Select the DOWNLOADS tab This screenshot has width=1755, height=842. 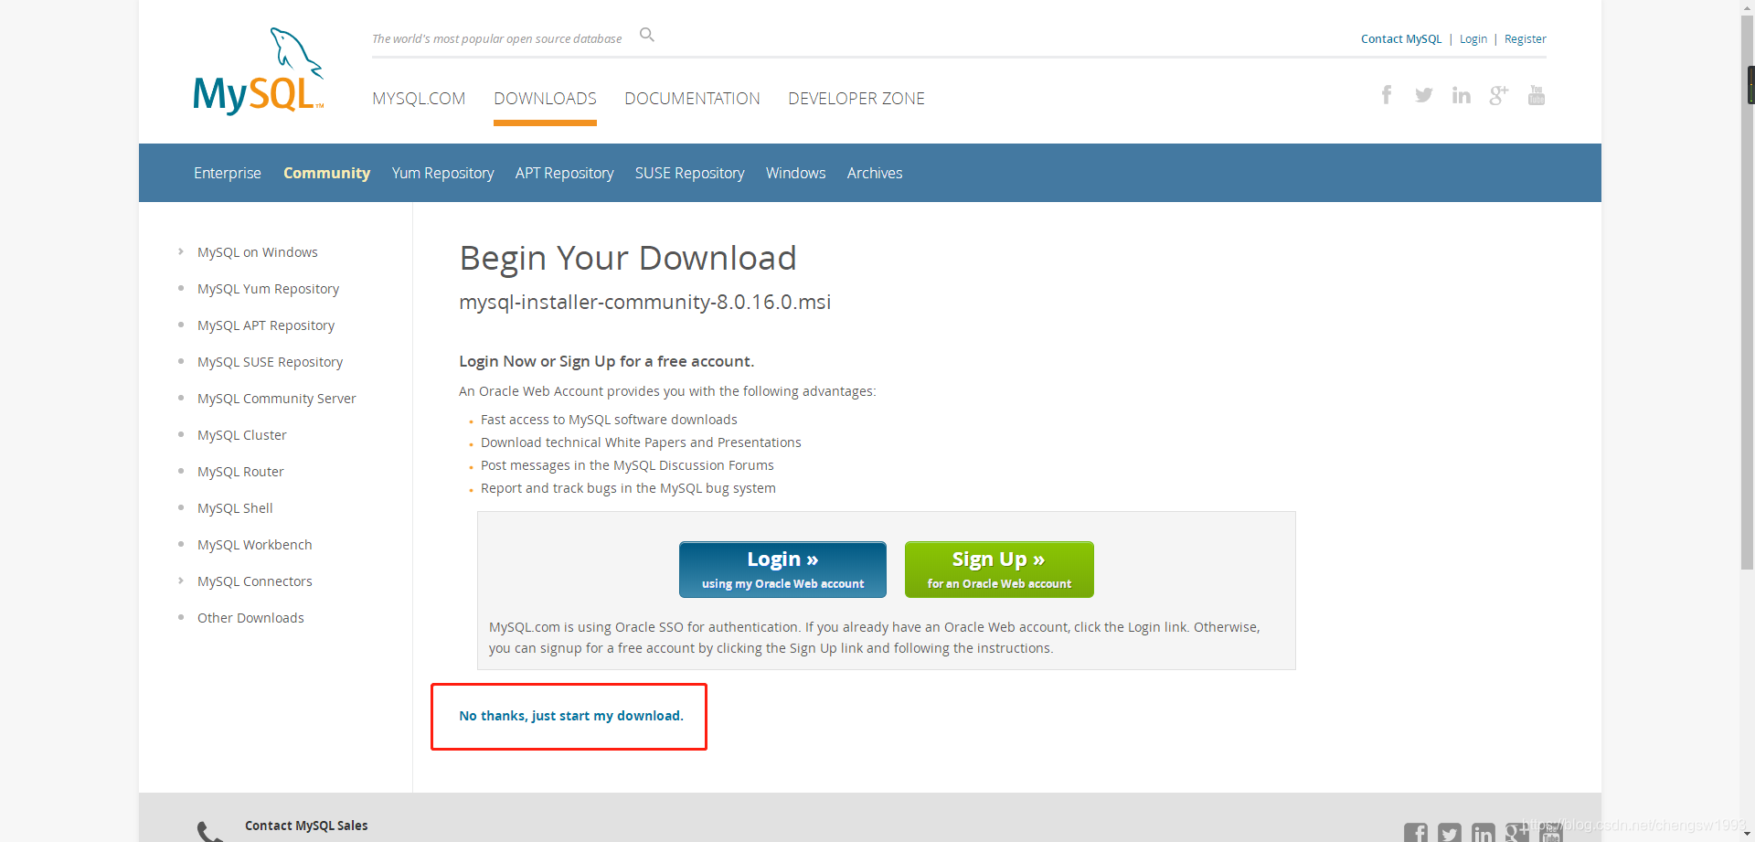(545, 99)
